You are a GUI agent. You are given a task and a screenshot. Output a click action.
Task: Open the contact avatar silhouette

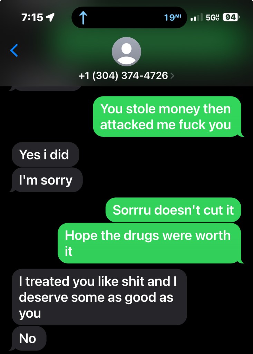(126, 52)
